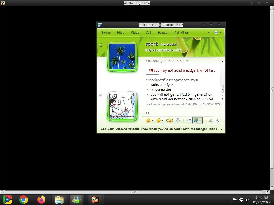Switch to handwriting pen mode
The width and height of the screenshot is (274, 205).
(211, 120)
